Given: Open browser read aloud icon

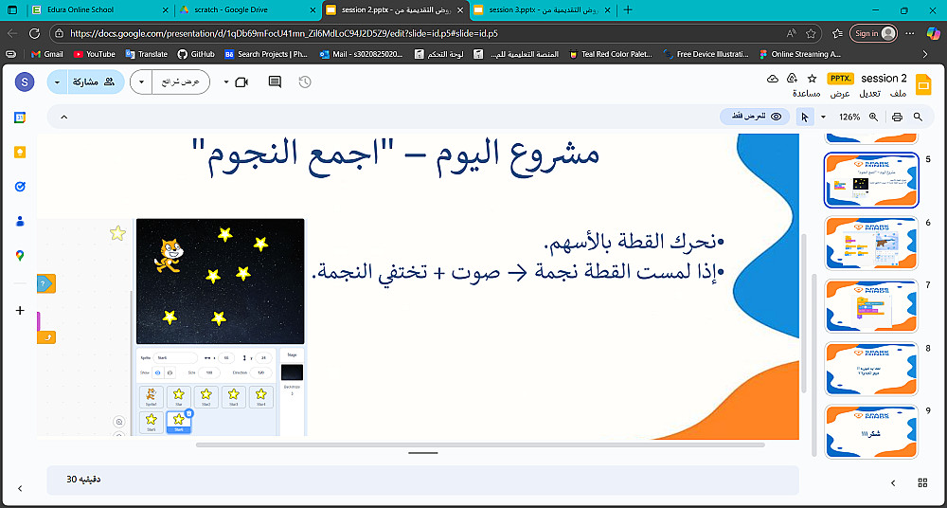Looking at the screenshot, I should pyautogui.click(x=791, y=34).
